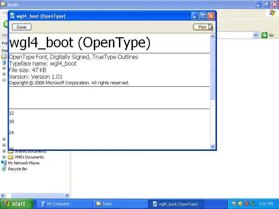Close the wgl4_boot font viewer window
Viewport: 279px width, 209px height.
pos(211,16)
